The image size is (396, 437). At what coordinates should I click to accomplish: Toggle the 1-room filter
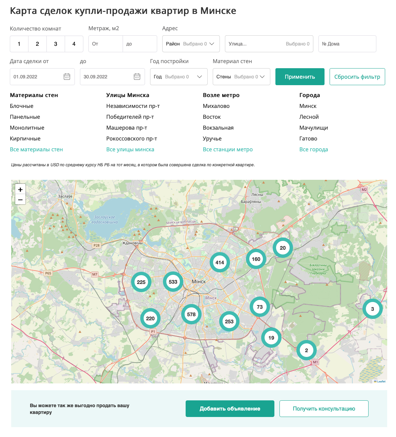pos(19,44)
